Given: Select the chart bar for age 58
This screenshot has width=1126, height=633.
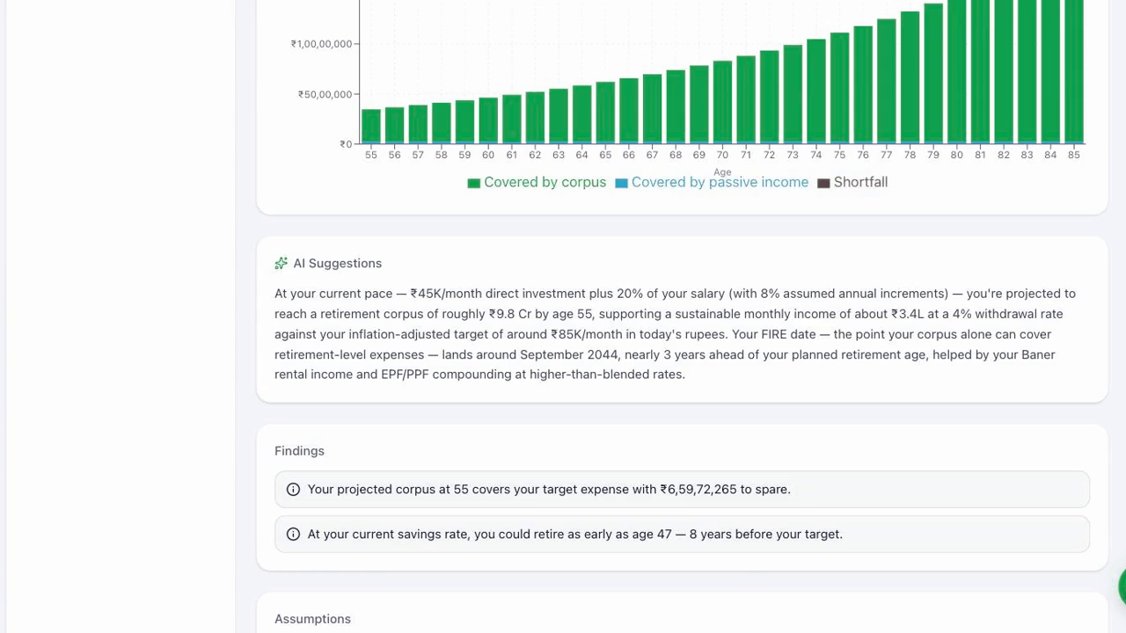Looking at the screenshot, I should (x=442, y=123).
